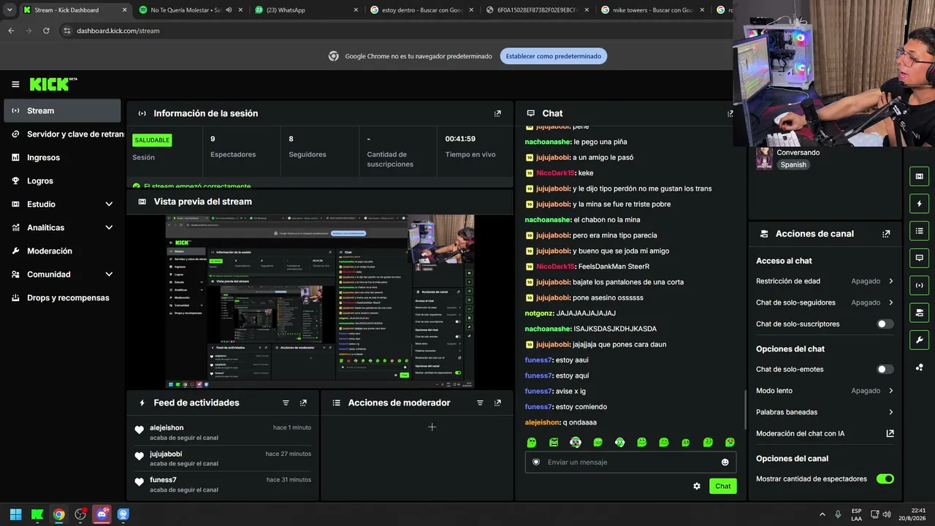The width and height of the screenshot is (935, 526).
Task: Open Modo lento options
Action: (x=825, y=391)
